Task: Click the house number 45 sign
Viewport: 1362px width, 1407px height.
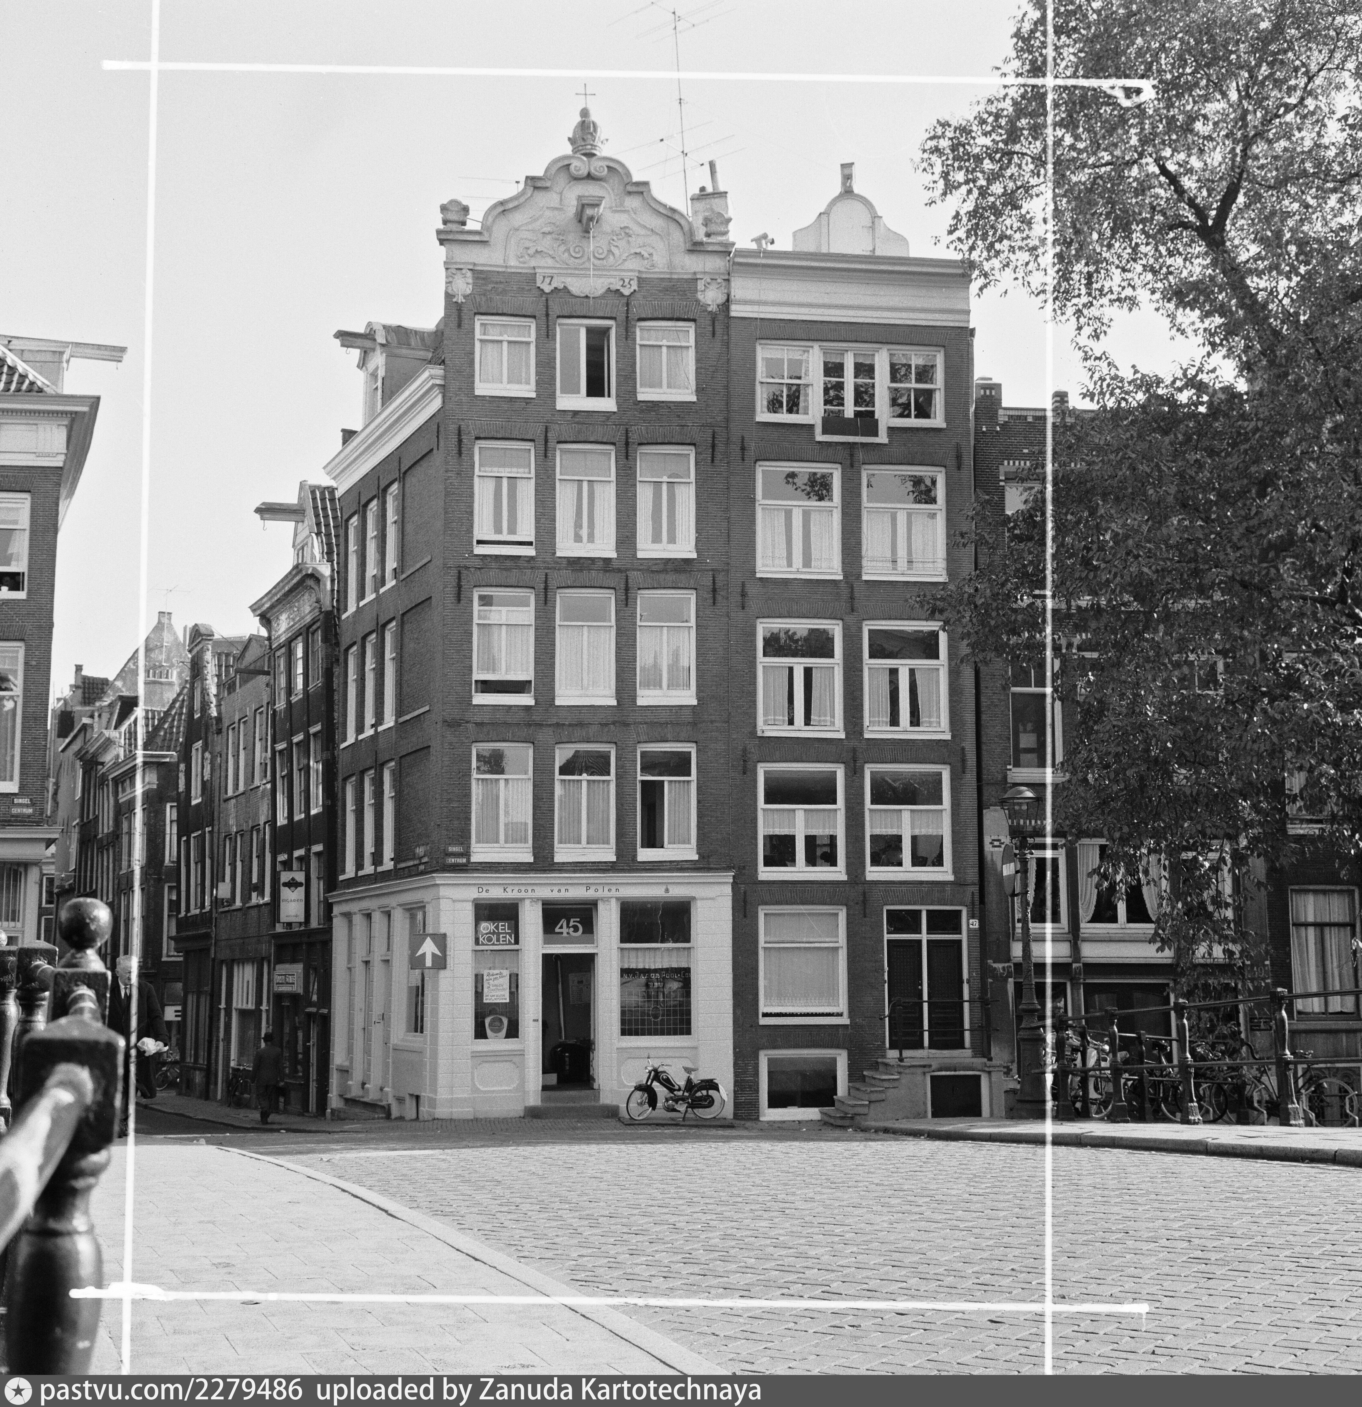Action: point(568,927)
